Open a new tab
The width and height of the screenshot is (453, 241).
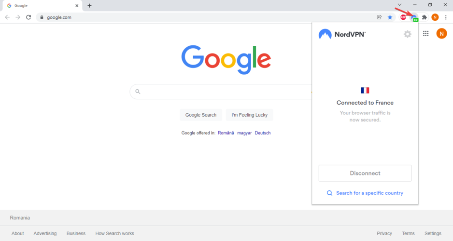[x=89, y=6]
